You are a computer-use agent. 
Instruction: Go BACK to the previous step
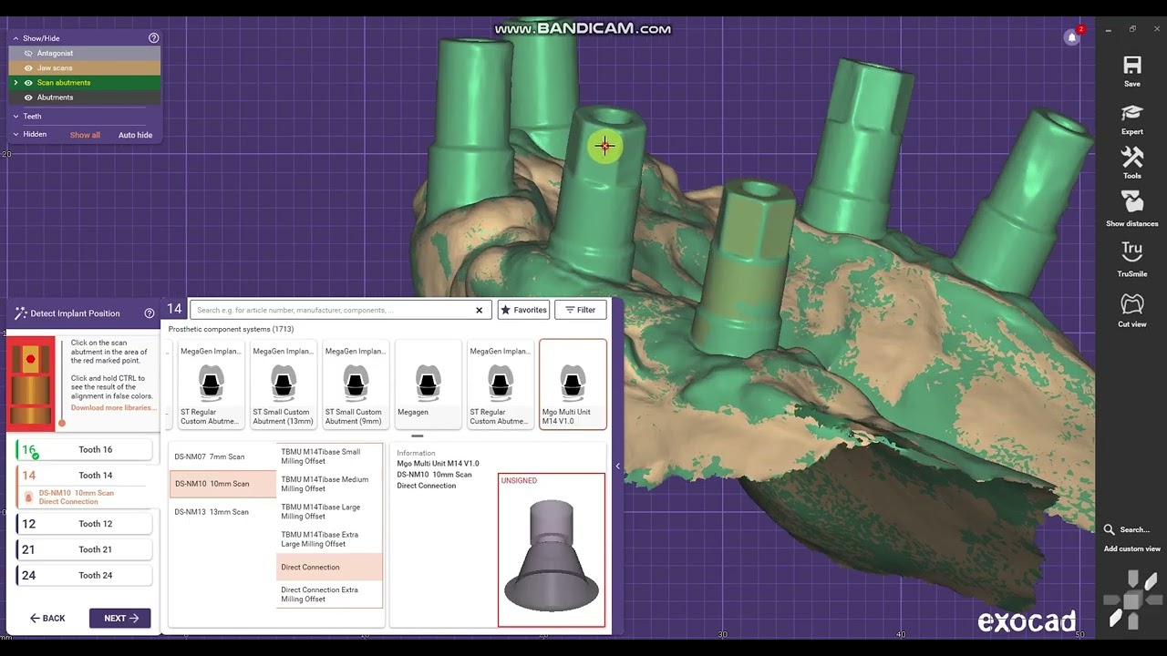click(47, 618)
